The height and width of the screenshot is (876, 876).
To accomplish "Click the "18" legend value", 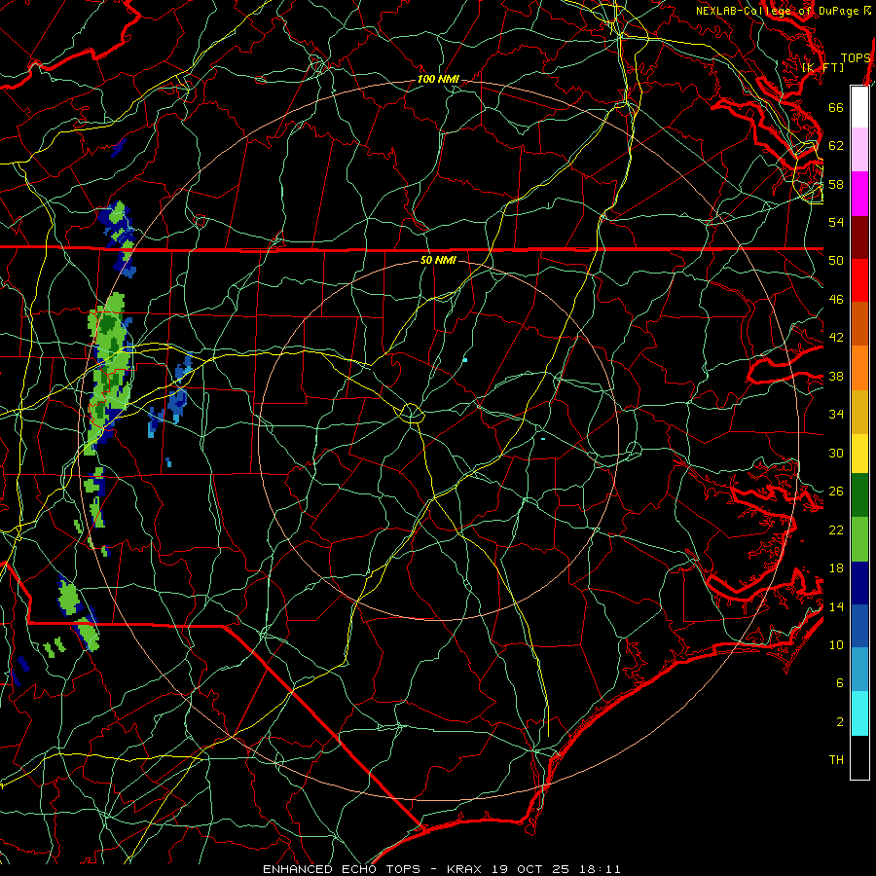I will pos(836,568).
